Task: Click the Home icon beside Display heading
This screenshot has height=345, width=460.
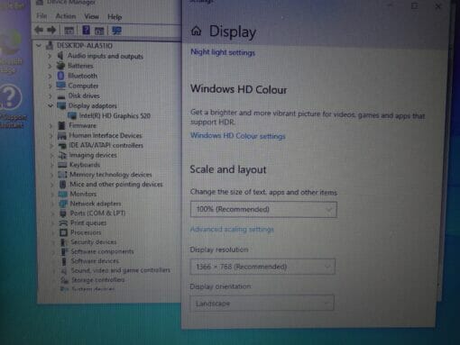Action: point(197,31)
